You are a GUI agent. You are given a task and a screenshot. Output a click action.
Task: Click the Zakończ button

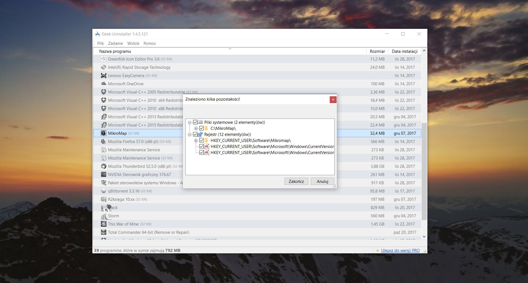(x=296, y=181)
